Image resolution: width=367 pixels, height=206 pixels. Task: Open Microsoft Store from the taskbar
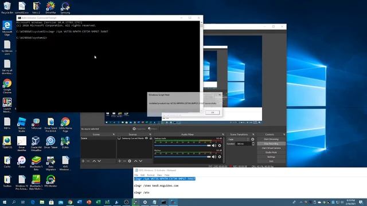(51, 202)
